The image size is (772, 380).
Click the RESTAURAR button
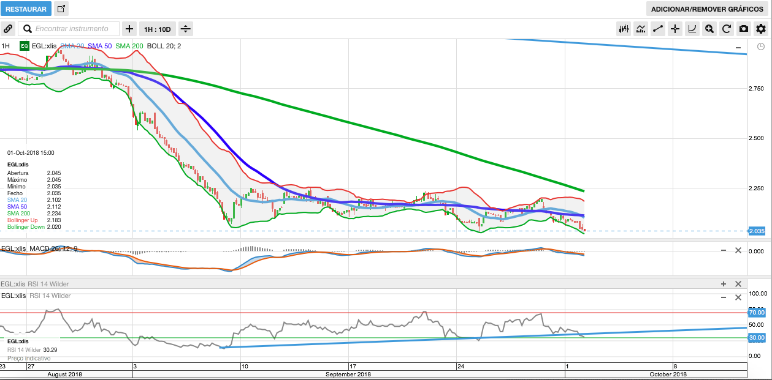26,9
